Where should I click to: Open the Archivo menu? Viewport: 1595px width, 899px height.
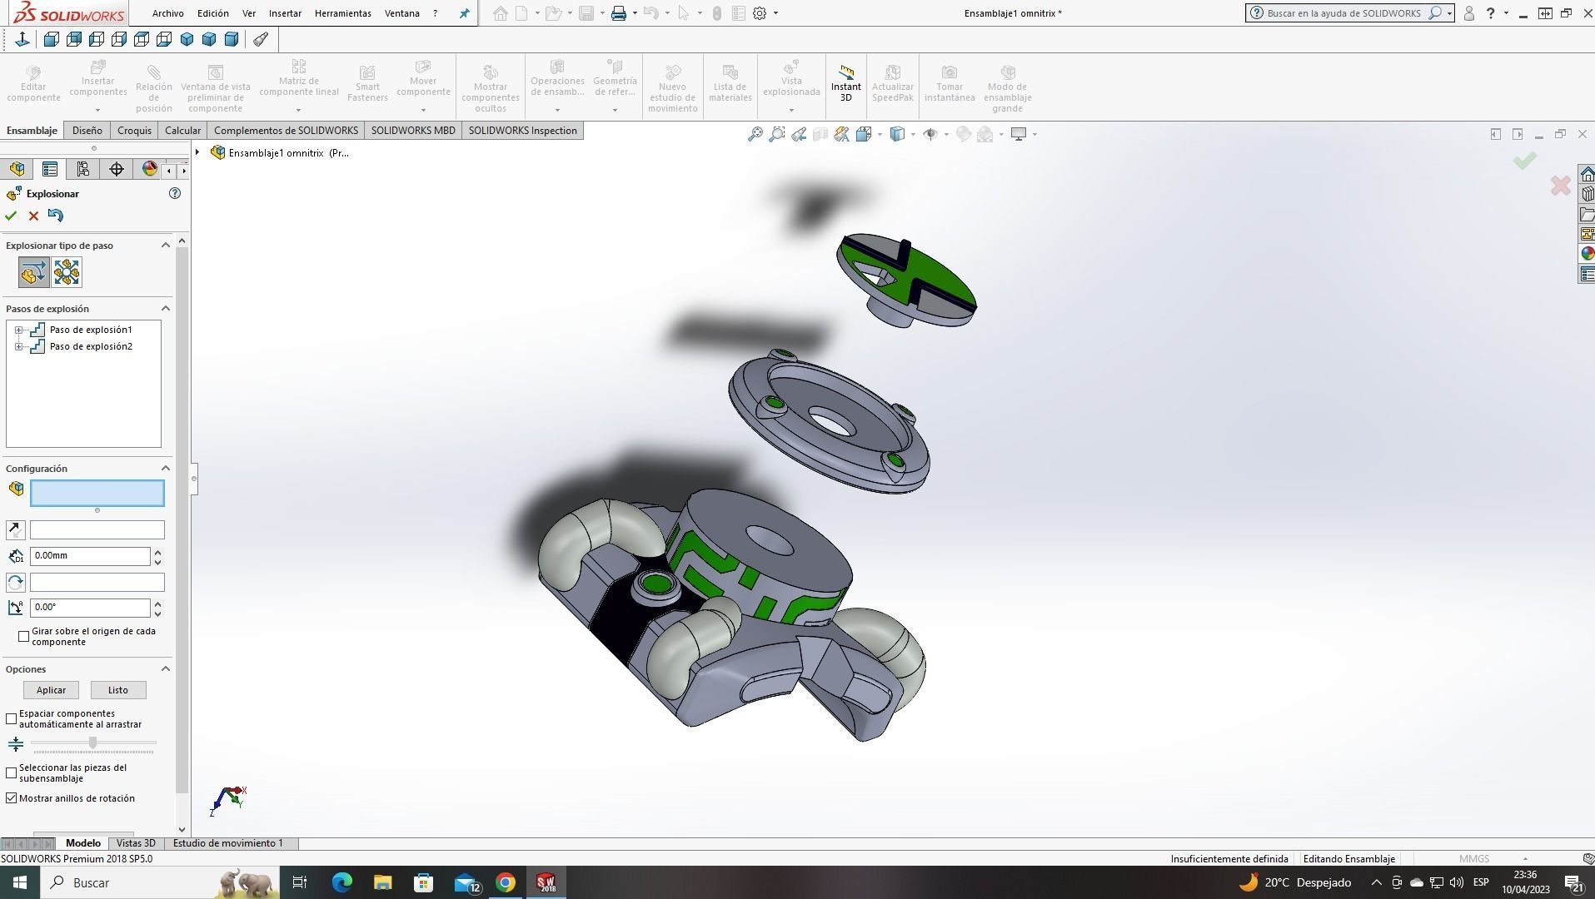coord(167,13)
